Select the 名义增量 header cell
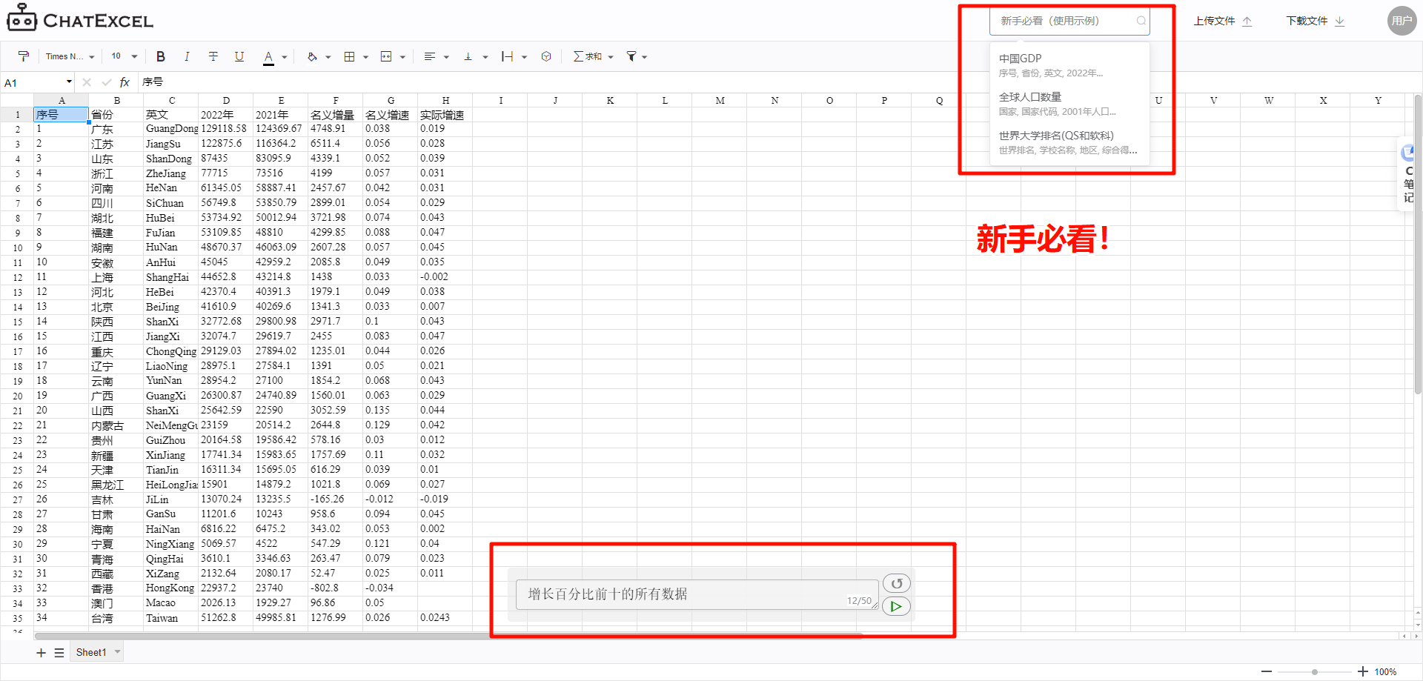 (335, 115)
